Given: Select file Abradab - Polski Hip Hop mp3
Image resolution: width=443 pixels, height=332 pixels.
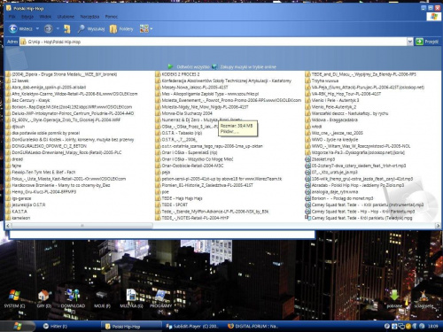Looking at the screenshot, I should coord(358,185).
